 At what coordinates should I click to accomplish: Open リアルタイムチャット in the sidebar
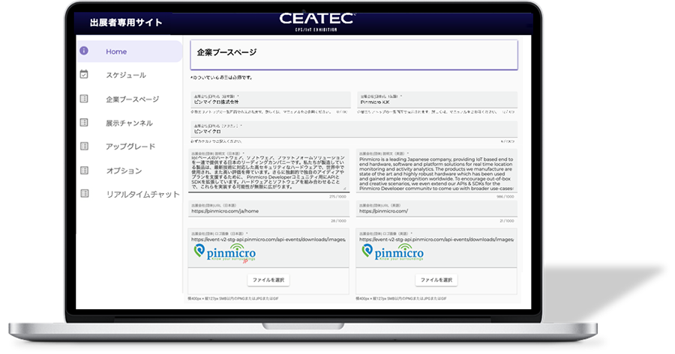[x=142, y=194]
